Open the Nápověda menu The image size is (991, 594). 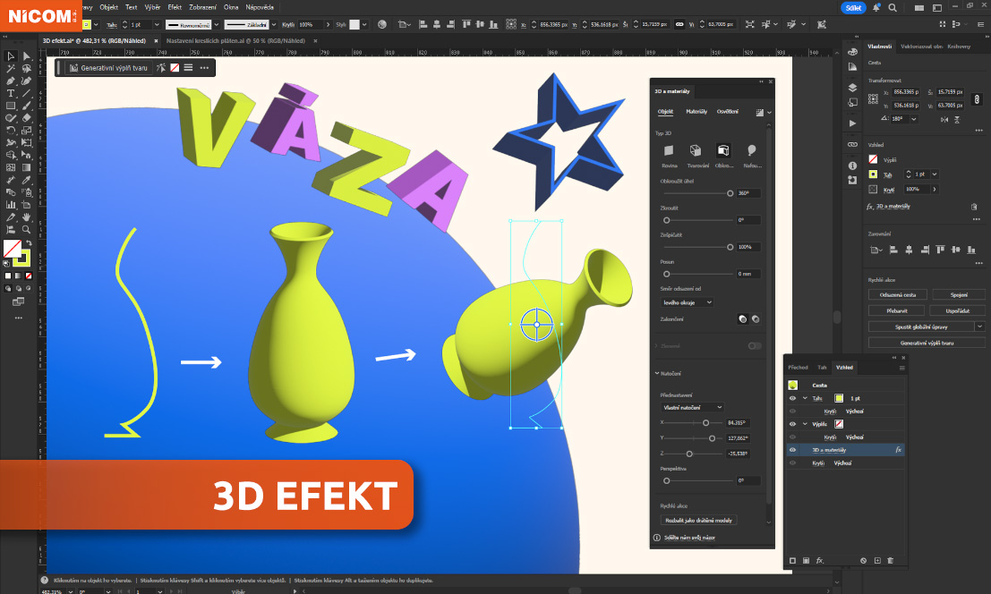coord(260,7)
